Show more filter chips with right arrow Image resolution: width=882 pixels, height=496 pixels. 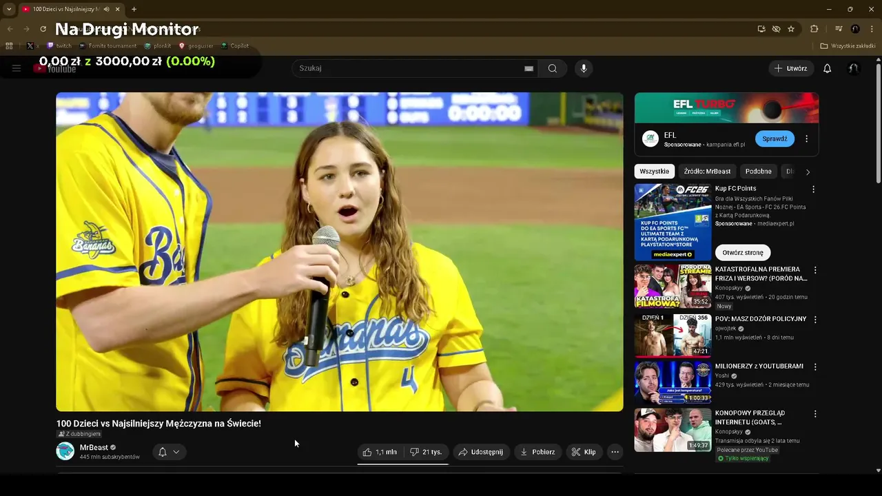pyautogui.click(x=808, y=172)
